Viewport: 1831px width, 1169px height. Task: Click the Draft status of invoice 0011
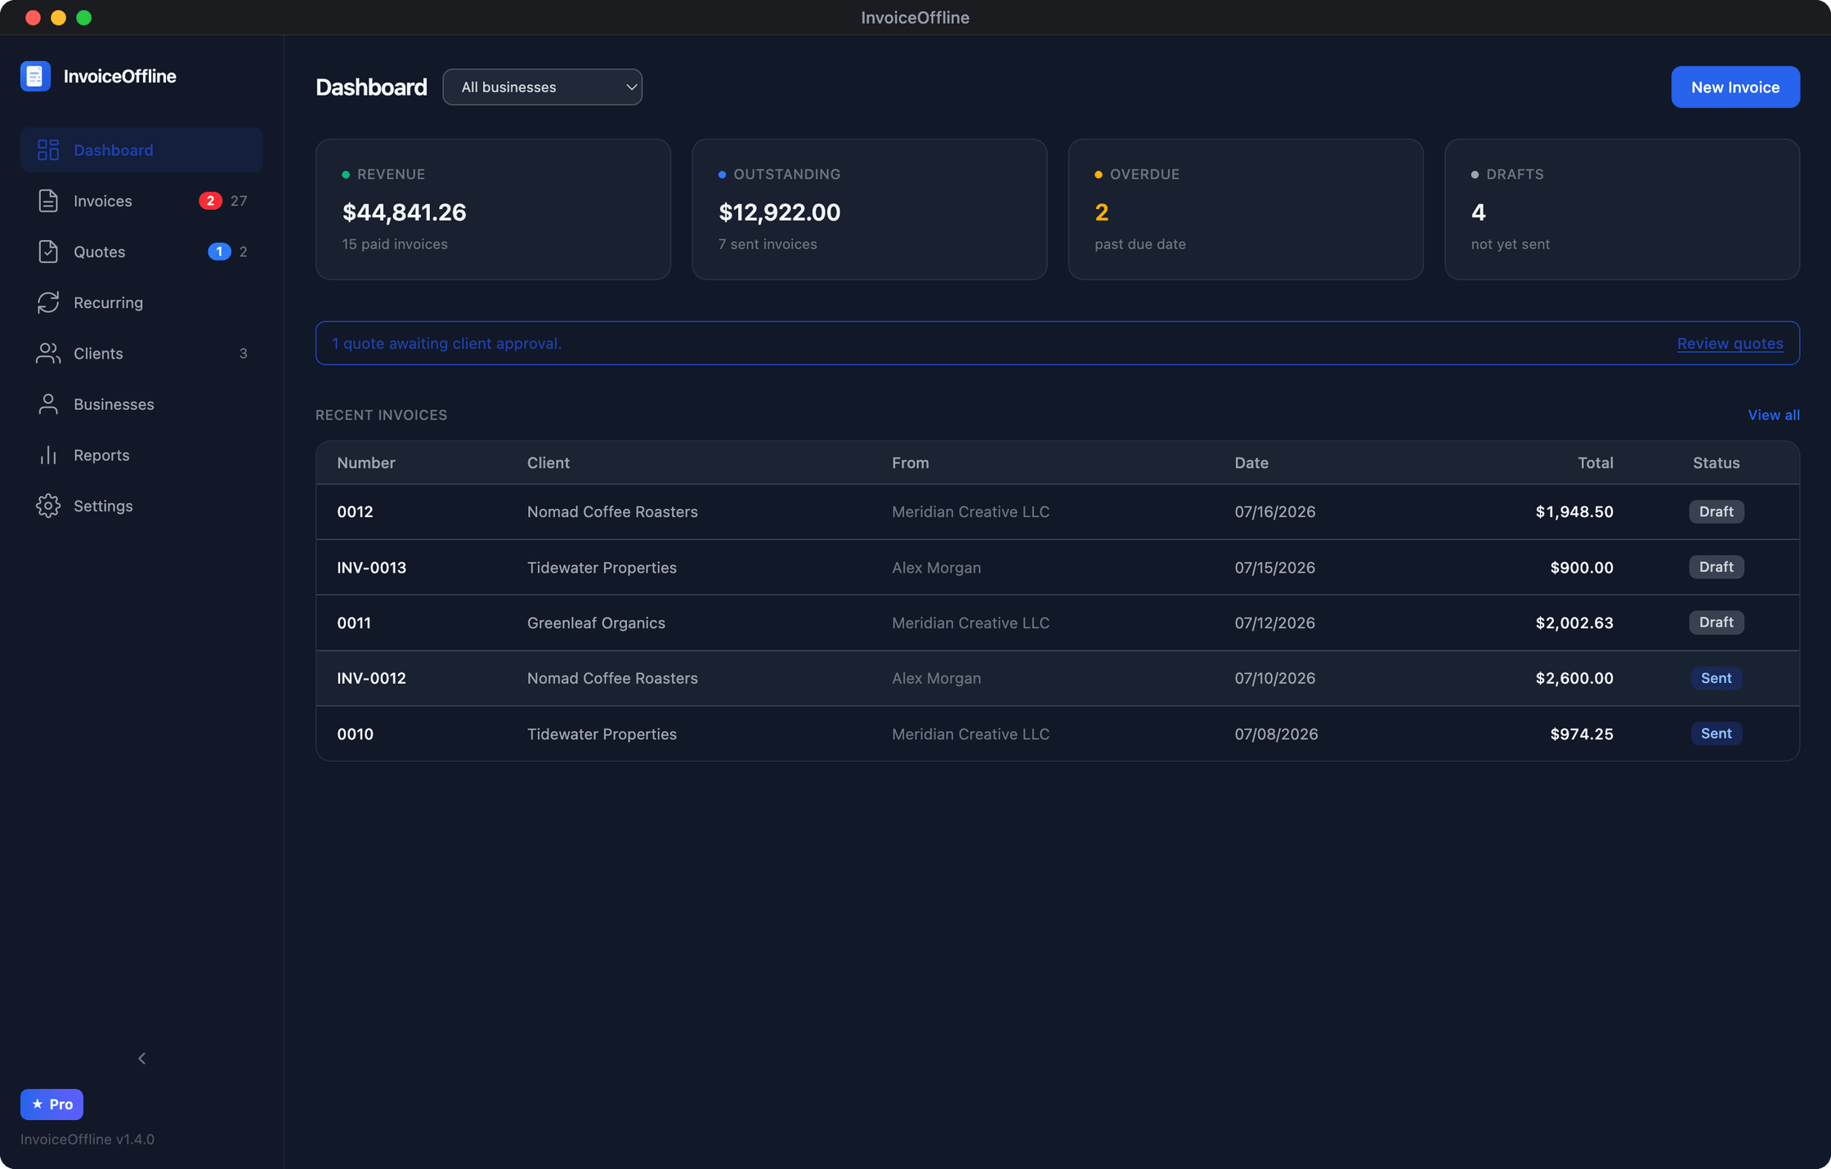coord(1717,622)
